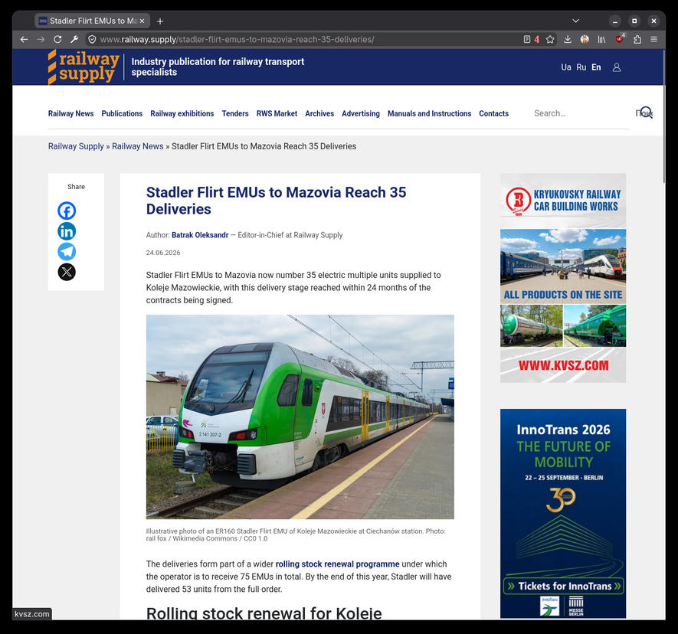Open the library bookshelf icon
Viewport: 678px width, 634px height.
pyautogui.click(x=601, y=39)
